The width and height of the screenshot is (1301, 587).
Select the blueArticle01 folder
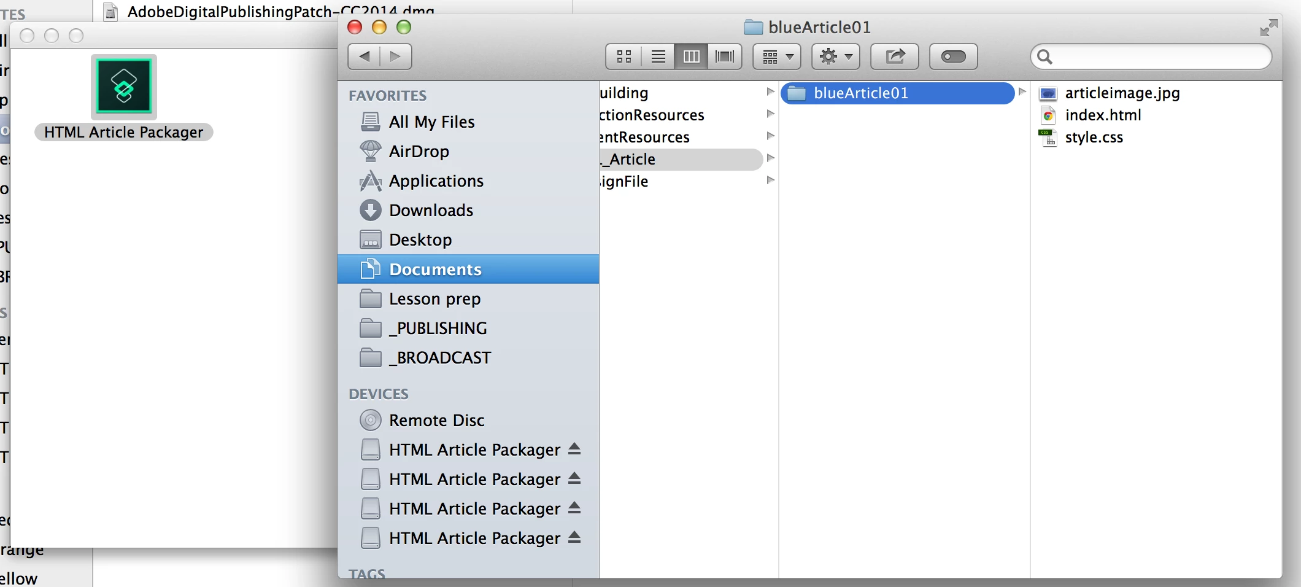point(897,93)
